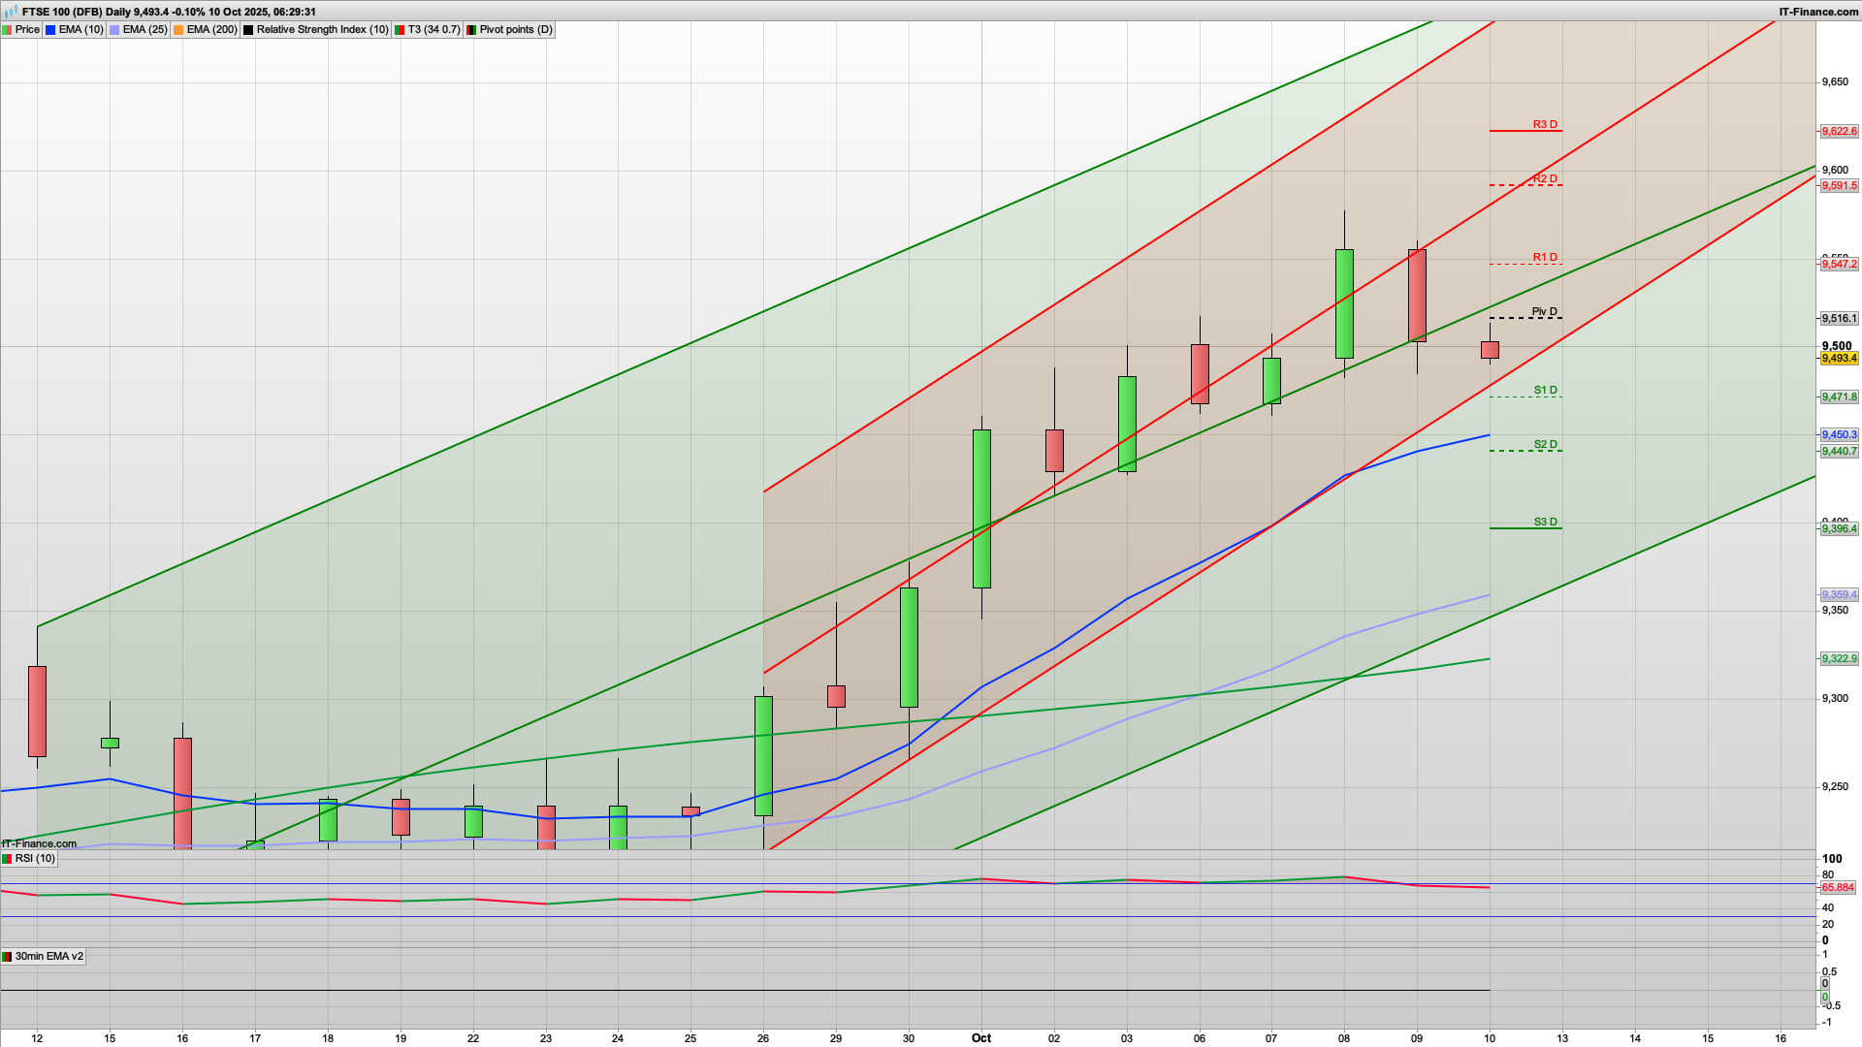This screenshot has height=1047, width=1862.
Task: Click the lilac EMA (25) legend swatch
Action: pos(114,30)
